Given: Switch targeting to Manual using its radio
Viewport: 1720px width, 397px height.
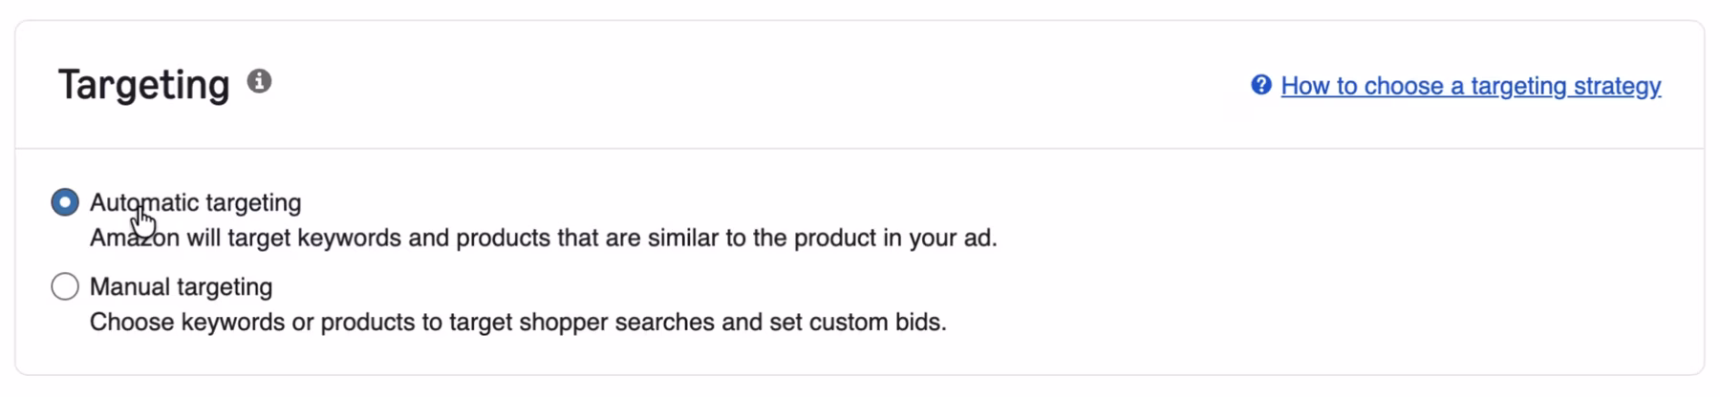Looking at the screenshot, I should 65,286.
